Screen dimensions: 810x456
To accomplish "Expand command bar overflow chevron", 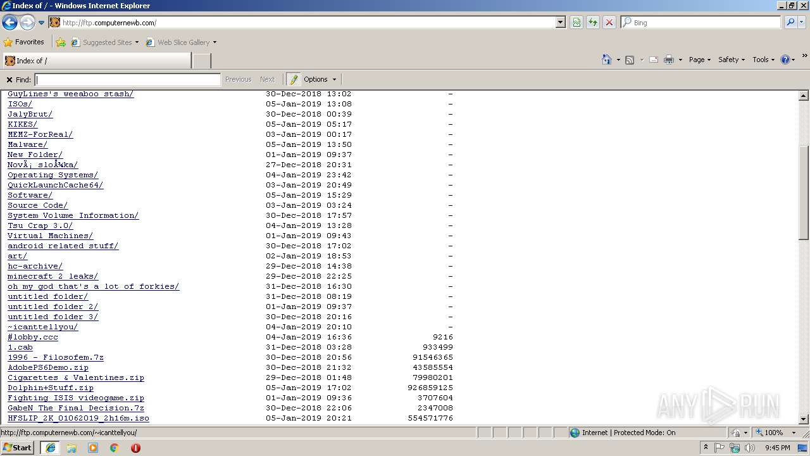I will click(804, 56).
